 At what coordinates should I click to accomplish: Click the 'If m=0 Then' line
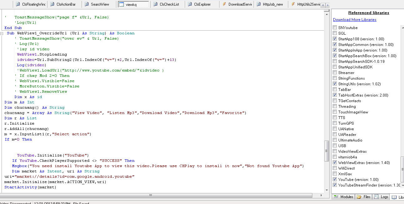coord(18,139)
